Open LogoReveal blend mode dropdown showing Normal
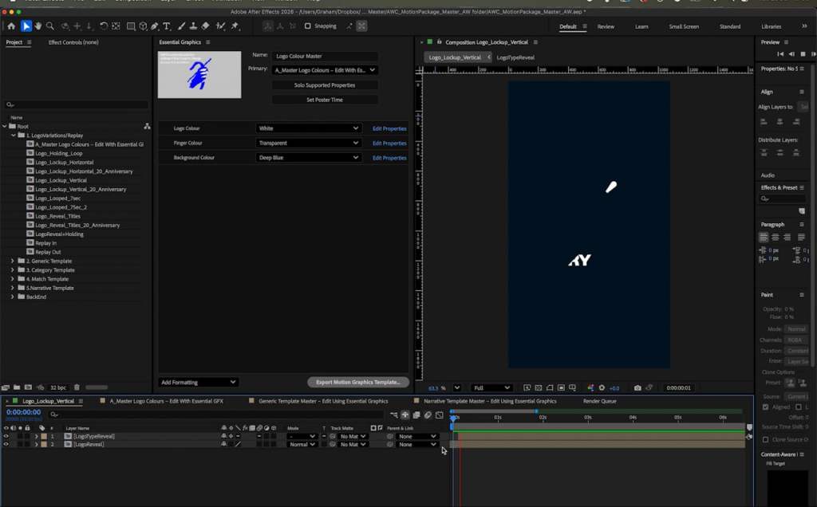 click(x=302, y=445)
